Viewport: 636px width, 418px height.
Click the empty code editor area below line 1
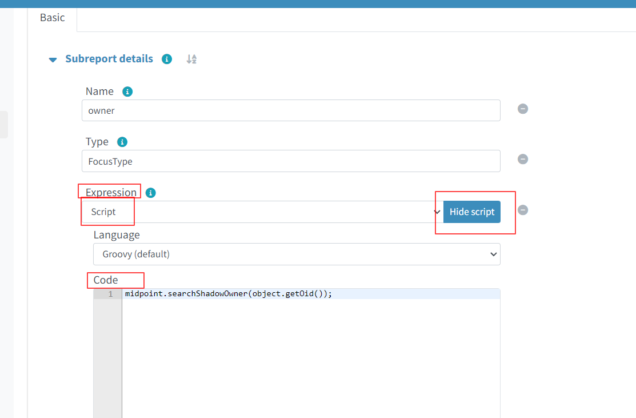(310, 355)
